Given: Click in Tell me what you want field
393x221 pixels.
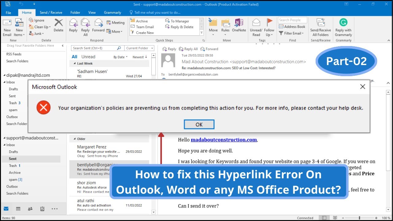Looking at the screenshot, I should (x=158, y=13).
